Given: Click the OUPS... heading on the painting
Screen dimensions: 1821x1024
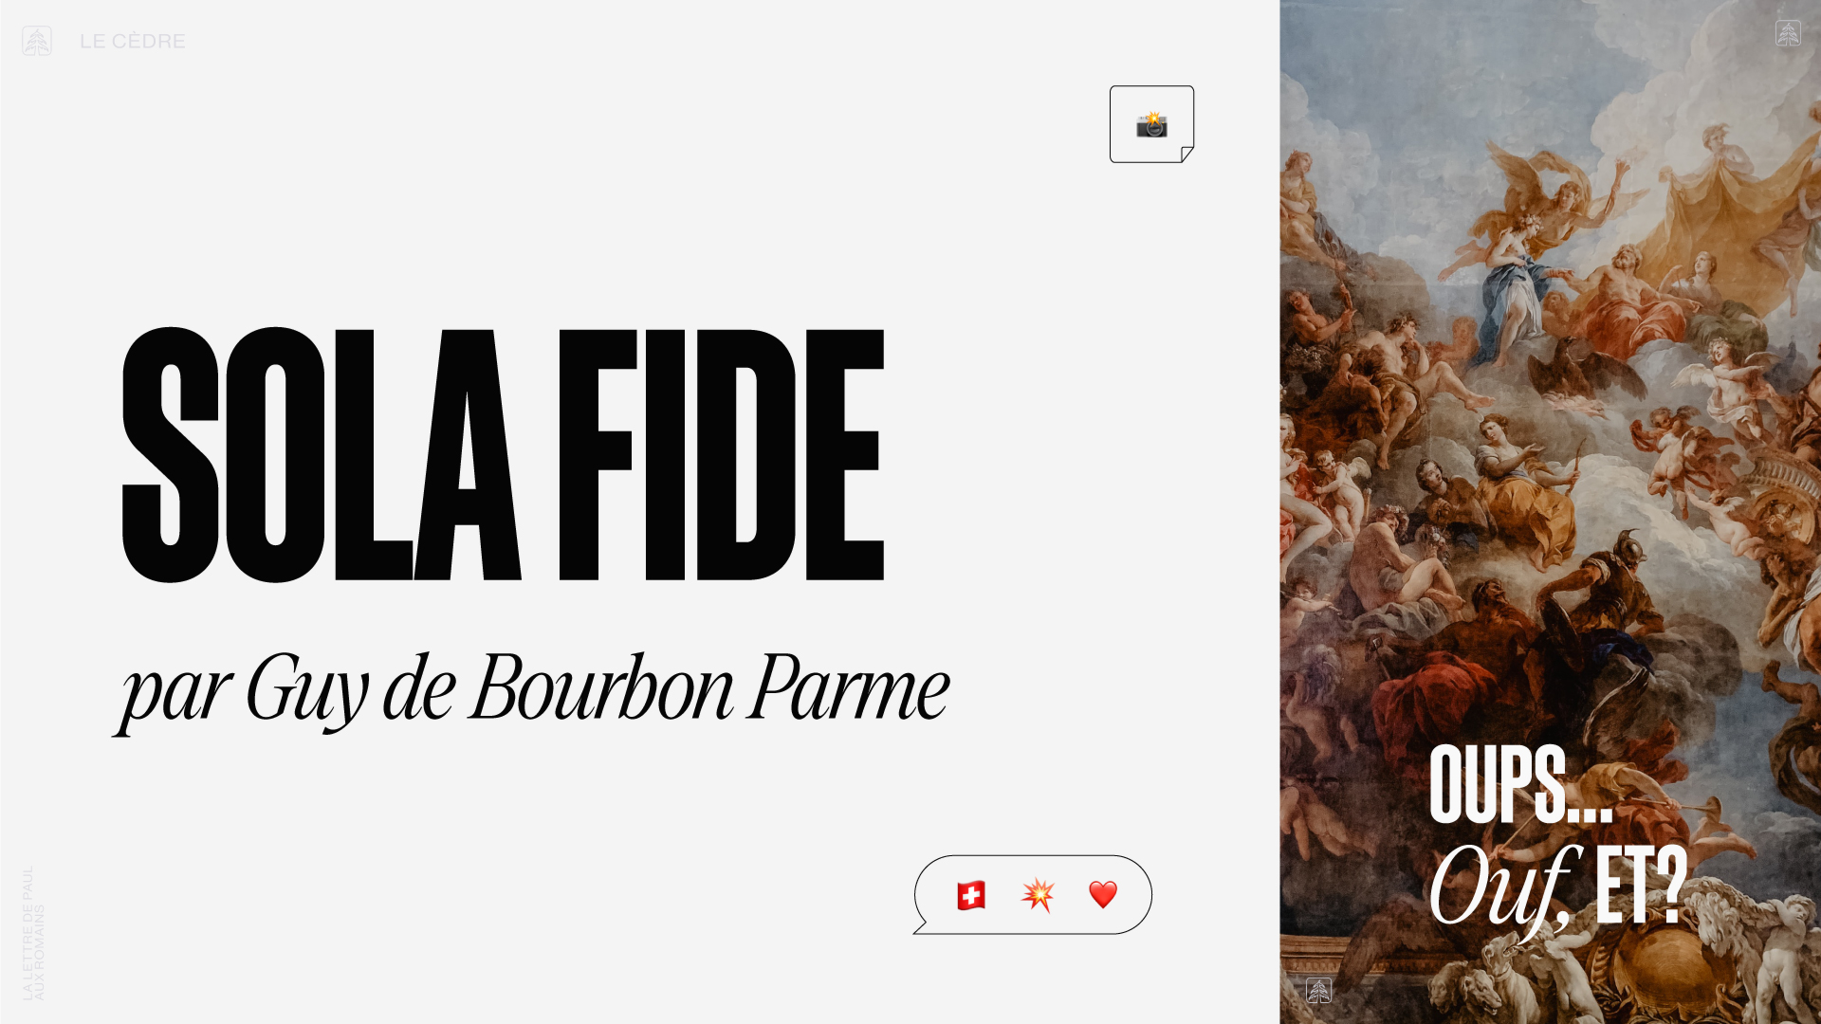Looking at the screenshot, I should point(1521,783).
